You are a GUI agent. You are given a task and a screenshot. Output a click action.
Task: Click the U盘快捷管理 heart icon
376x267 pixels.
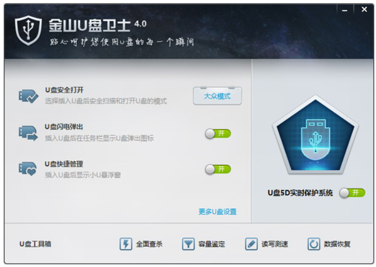click(x=28, y=169)
